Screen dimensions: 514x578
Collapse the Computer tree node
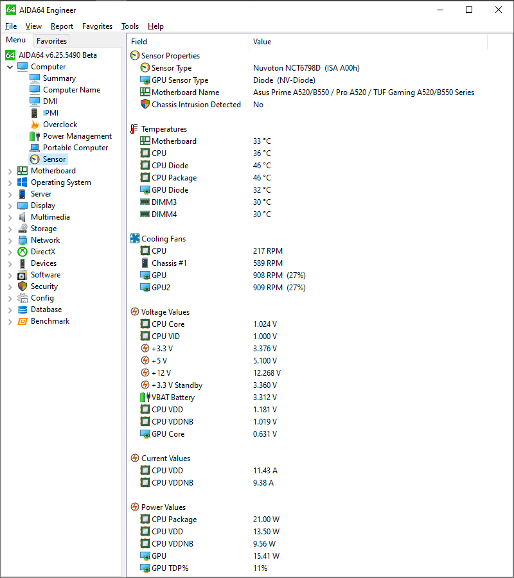[10, 67]
